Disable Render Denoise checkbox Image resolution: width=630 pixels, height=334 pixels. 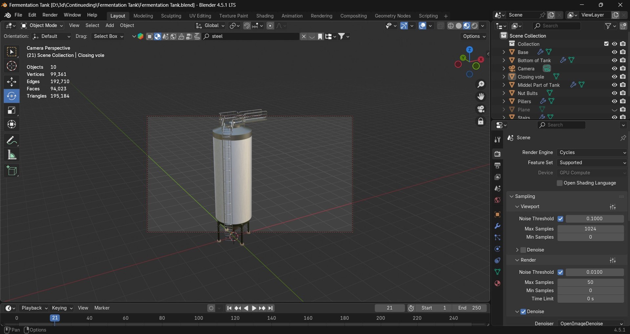tap(523, 312)
